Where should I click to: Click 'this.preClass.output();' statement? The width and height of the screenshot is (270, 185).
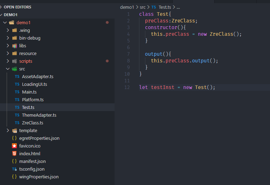185,61
